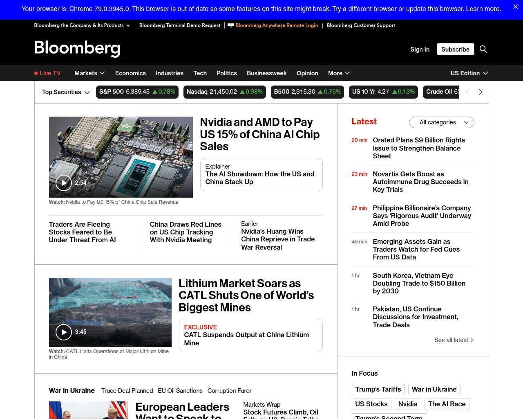Open Truce Deal Planned topic
The width and height of the screenshot is (523, 419).
127,391
